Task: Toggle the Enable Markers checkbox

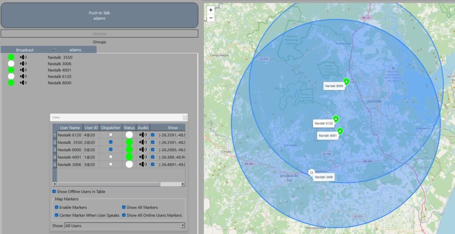Action: point(56,207)
